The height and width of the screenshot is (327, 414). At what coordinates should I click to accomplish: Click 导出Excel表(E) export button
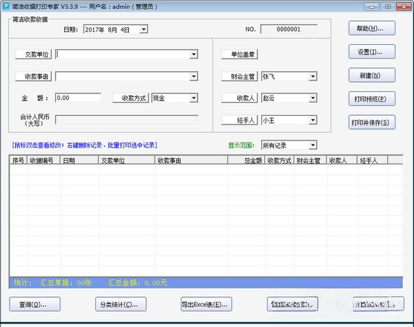click(x=206, y=304)
